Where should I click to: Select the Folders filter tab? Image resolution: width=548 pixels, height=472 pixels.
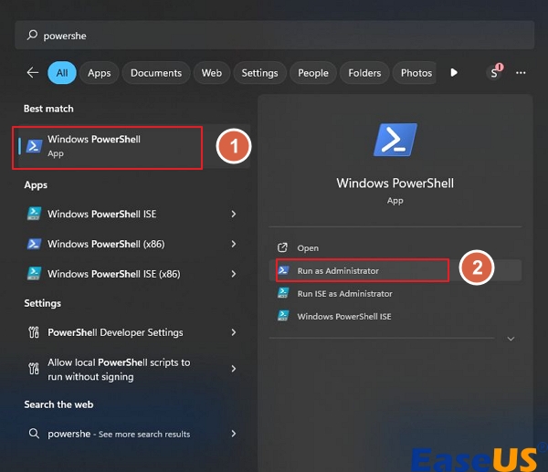364,73
